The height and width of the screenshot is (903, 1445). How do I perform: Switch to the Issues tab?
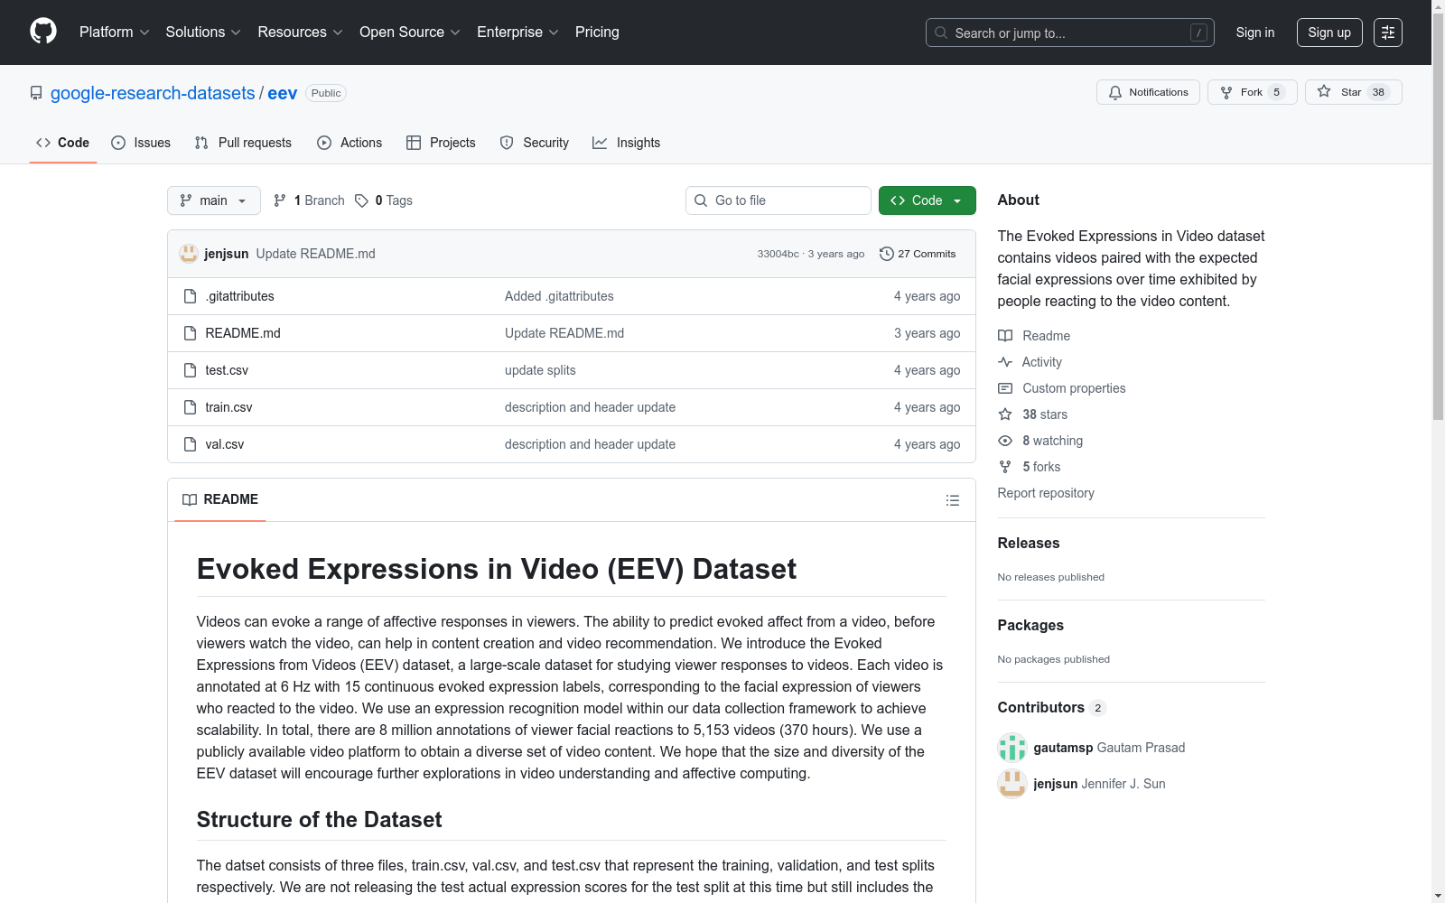point(141,143)
